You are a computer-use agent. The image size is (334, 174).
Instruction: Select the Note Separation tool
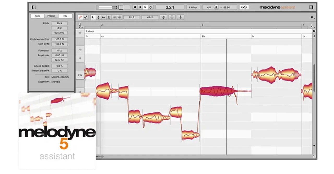[x=120, y=17]
